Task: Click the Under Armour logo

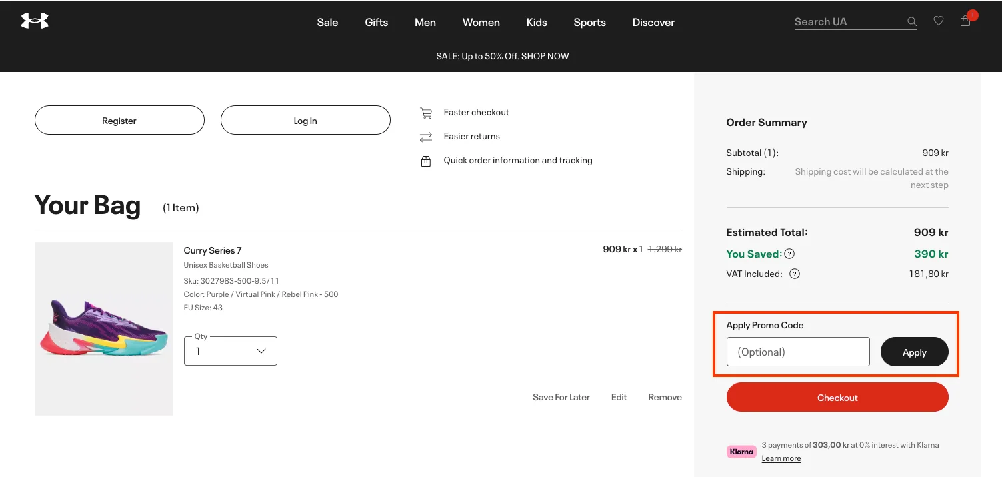Action: pos(35,21)
